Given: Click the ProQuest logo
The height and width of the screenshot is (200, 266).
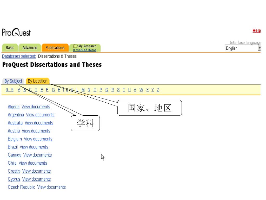Looking at the screenshot, I should (16, 32).
